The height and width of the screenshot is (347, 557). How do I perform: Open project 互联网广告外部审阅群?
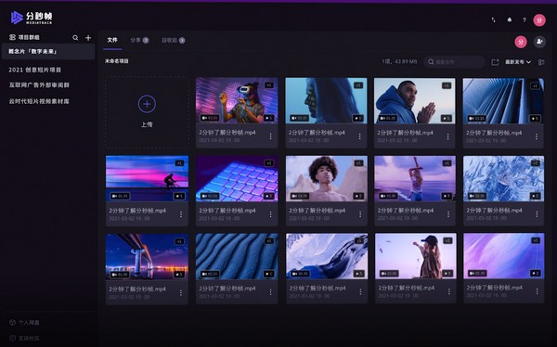click(x=39, y=85)
